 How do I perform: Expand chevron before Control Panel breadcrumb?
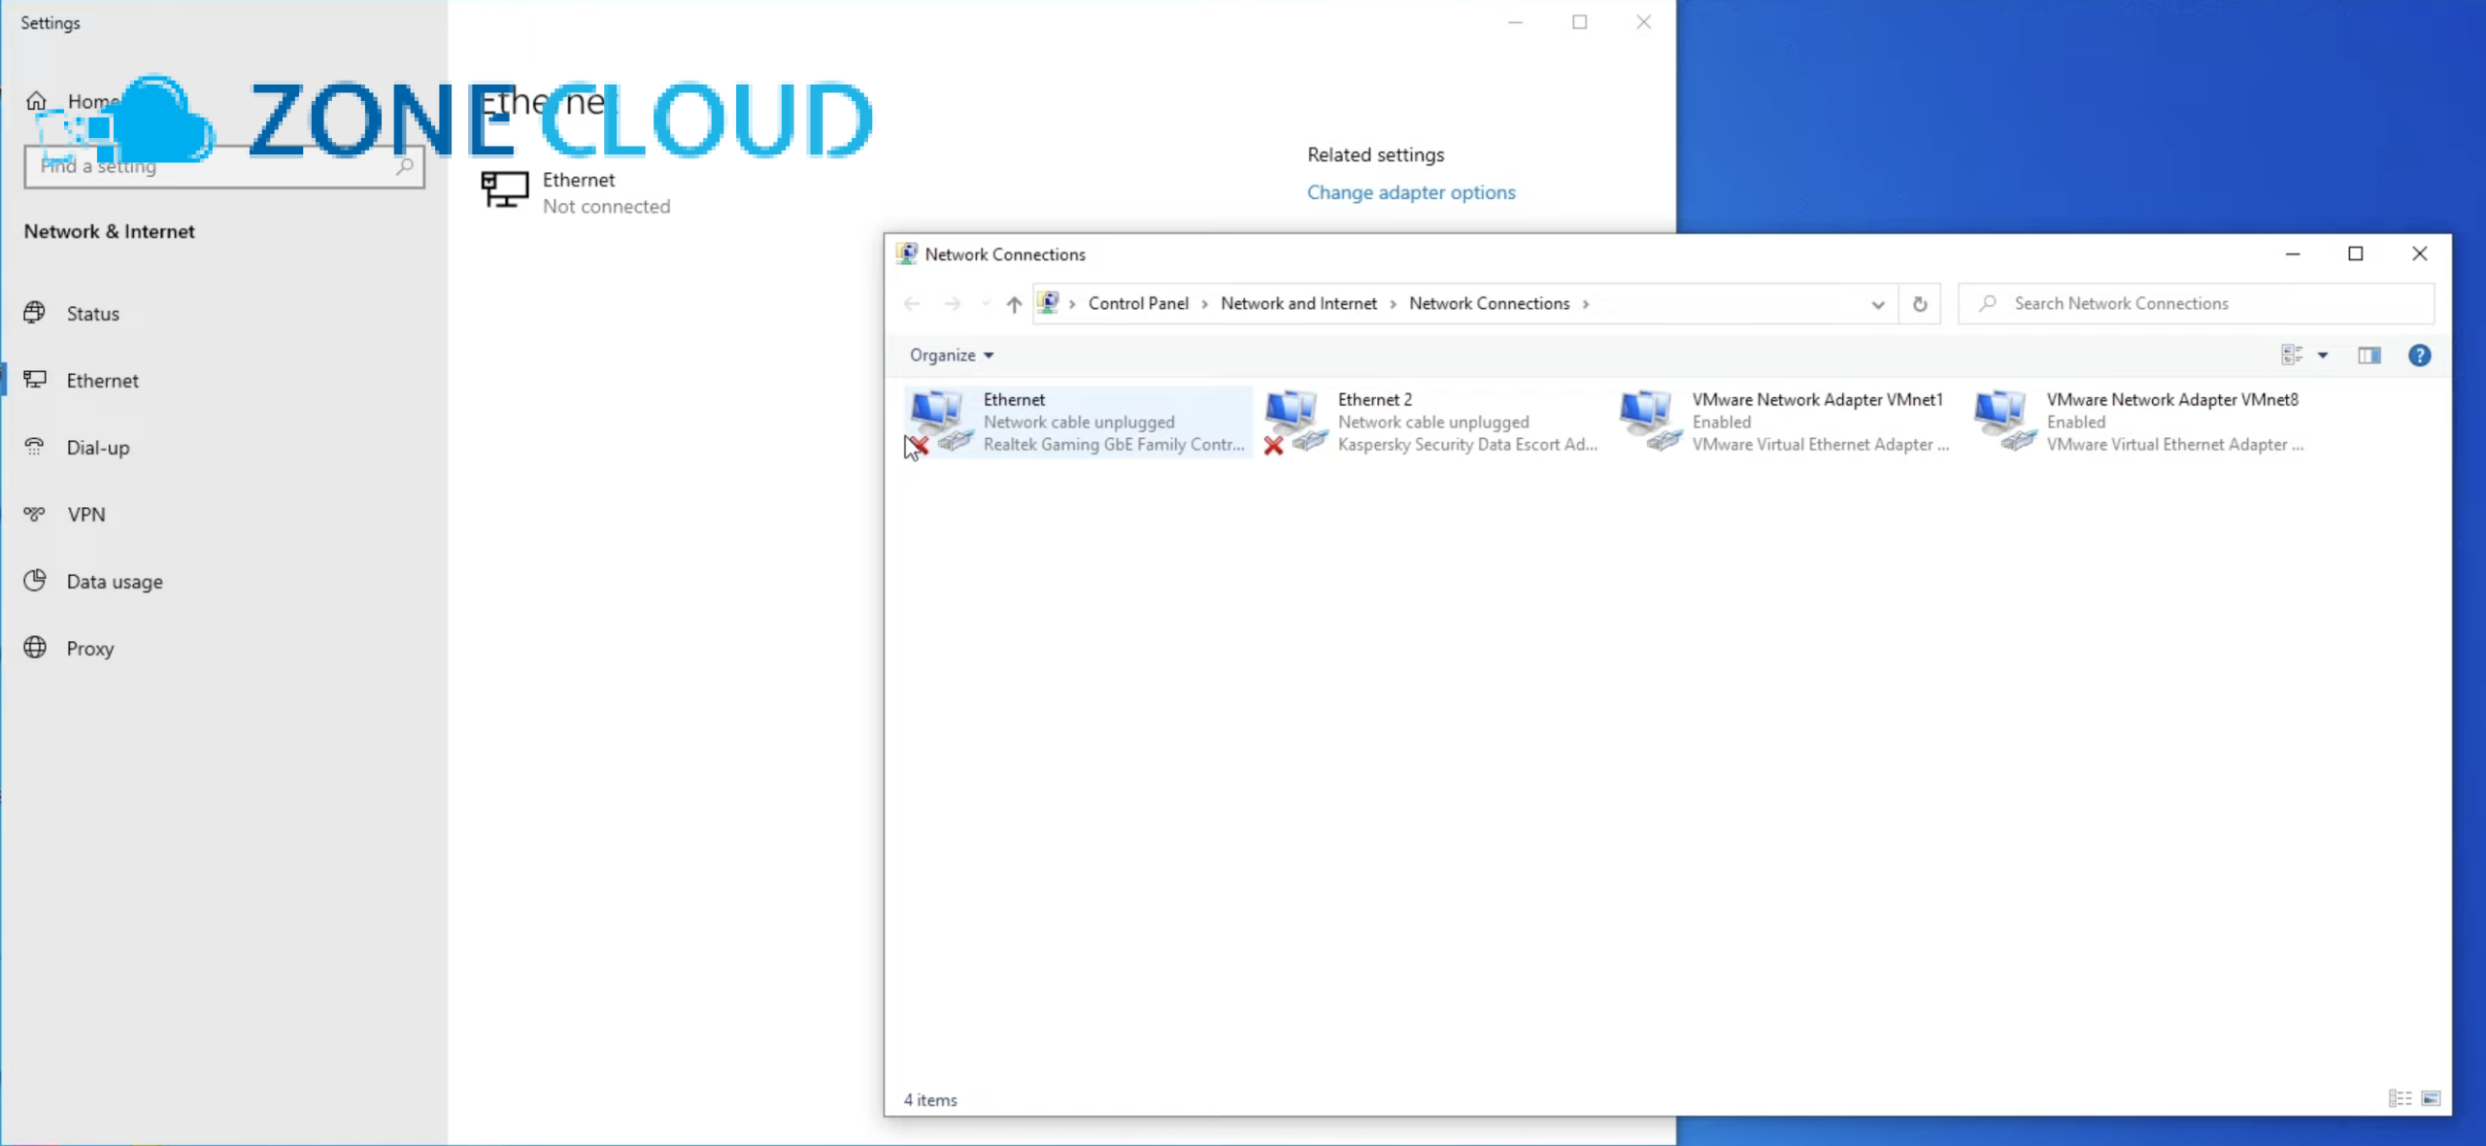tap(1072, 304)
